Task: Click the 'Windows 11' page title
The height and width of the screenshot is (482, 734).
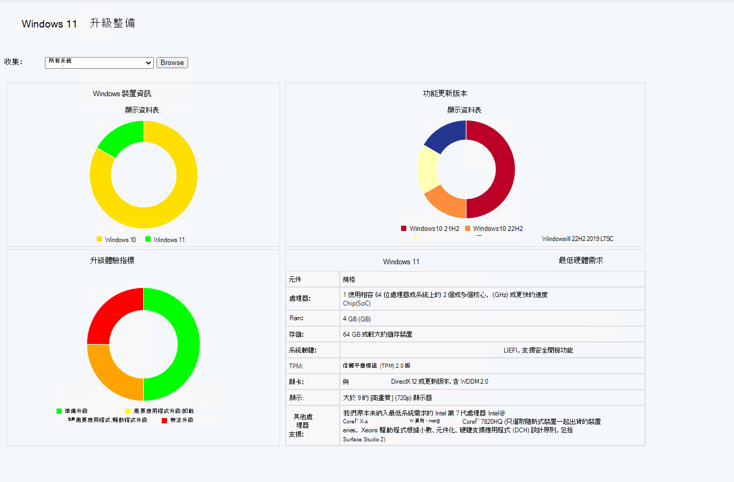Action: tap(49, 24)
